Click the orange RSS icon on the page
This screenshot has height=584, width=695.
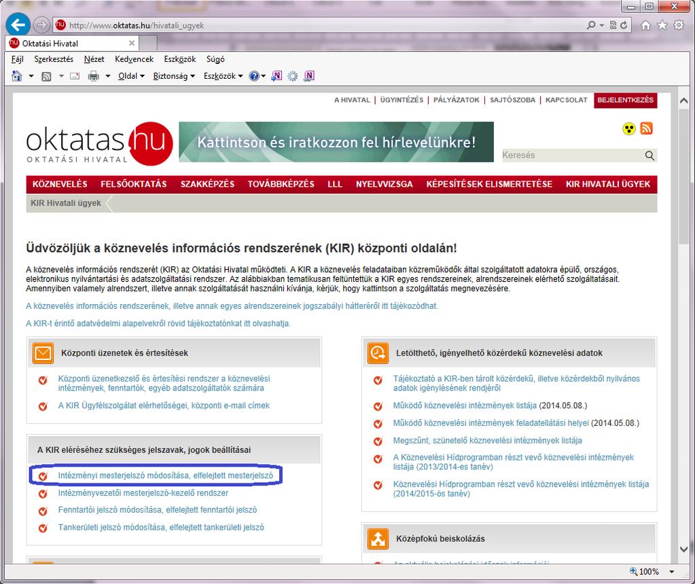(647, 128)
